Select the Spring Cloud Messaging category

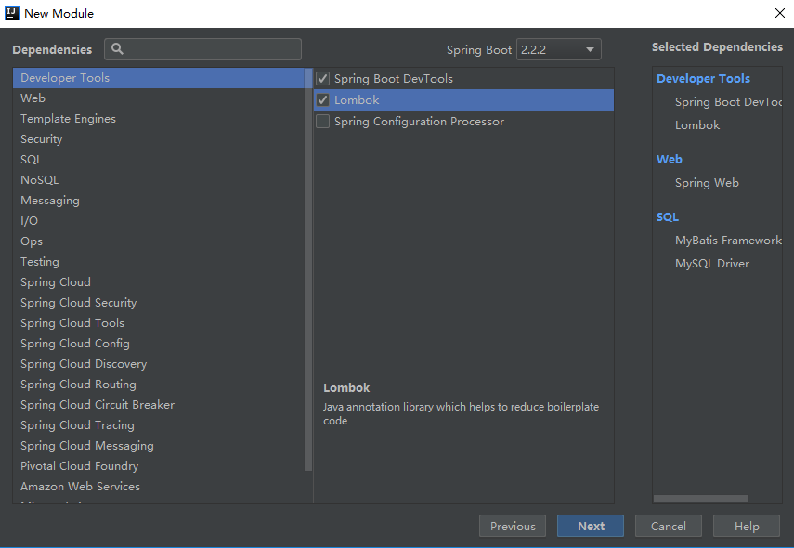[159, 446]
